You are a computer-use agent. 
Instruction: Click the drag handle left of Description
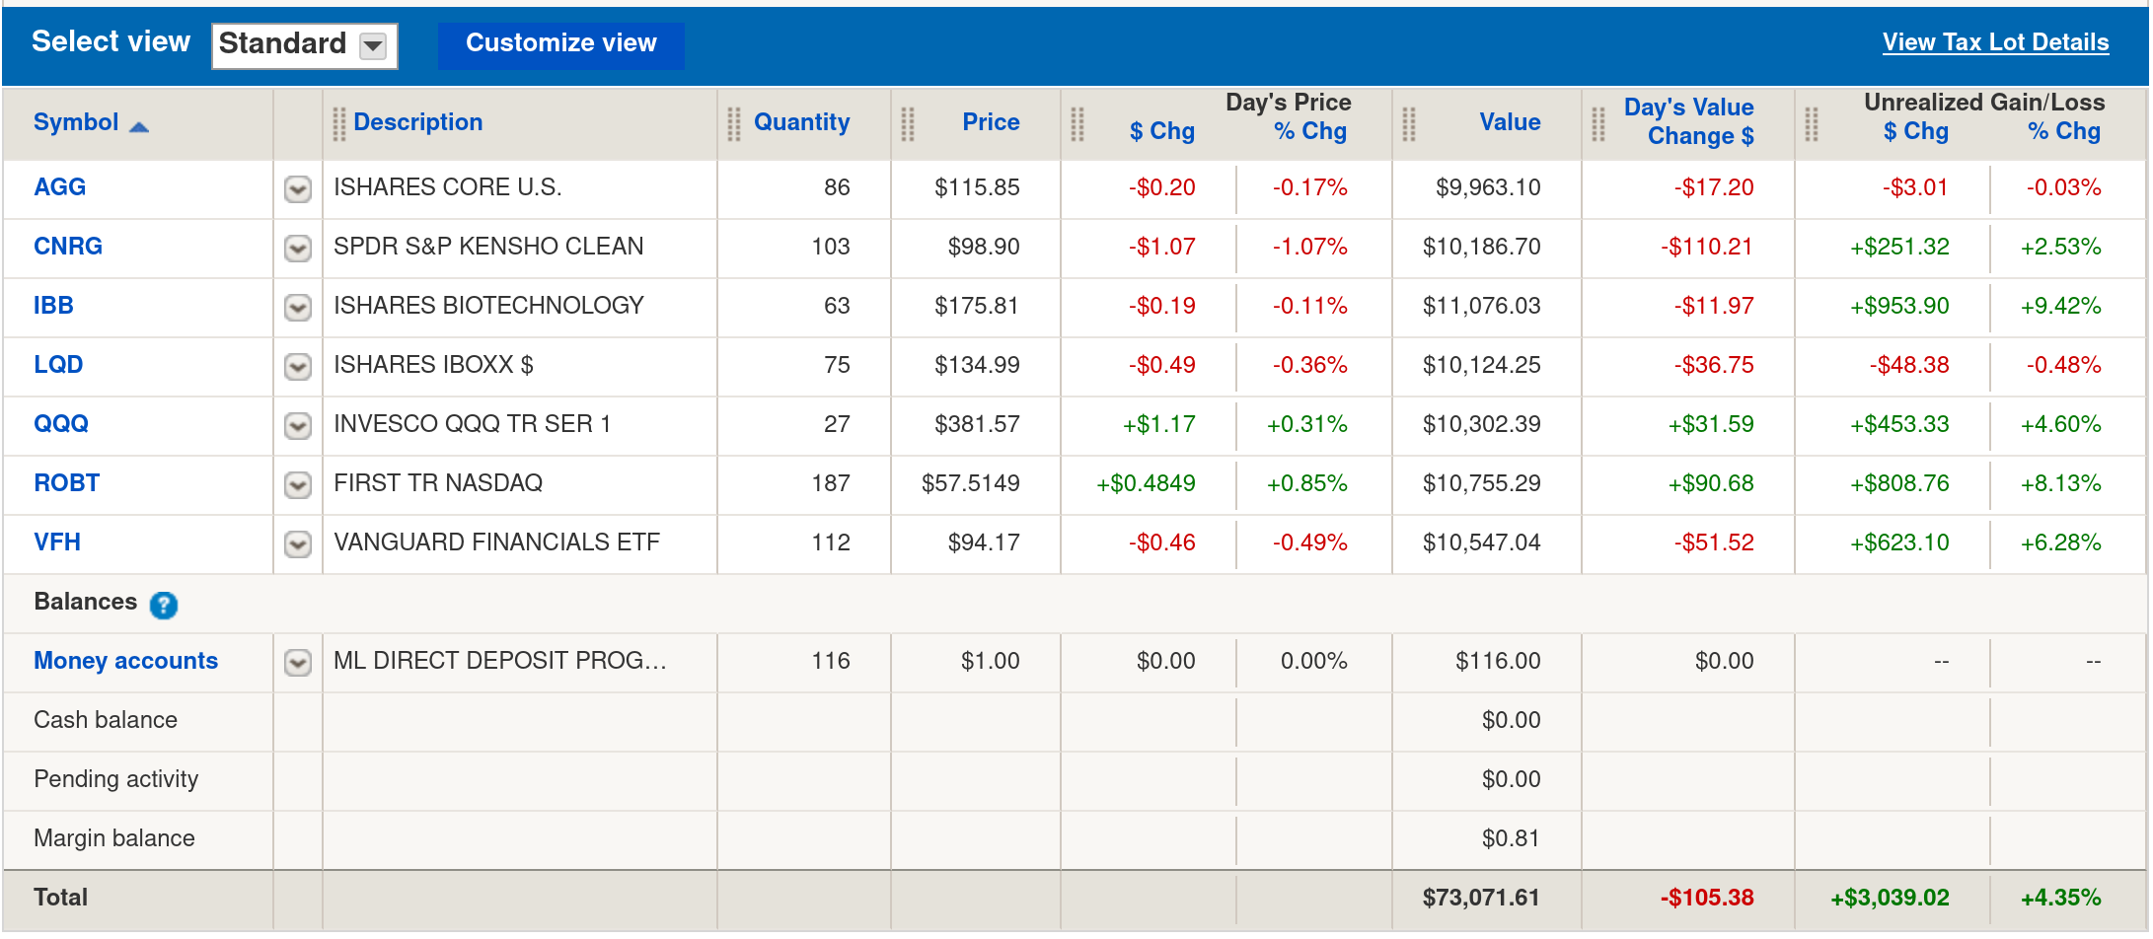coord(338,123)
